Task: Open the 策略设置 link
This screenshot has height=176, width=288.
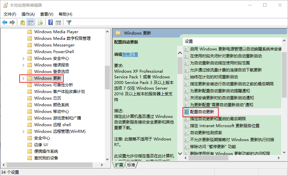Action: point(130,54)
